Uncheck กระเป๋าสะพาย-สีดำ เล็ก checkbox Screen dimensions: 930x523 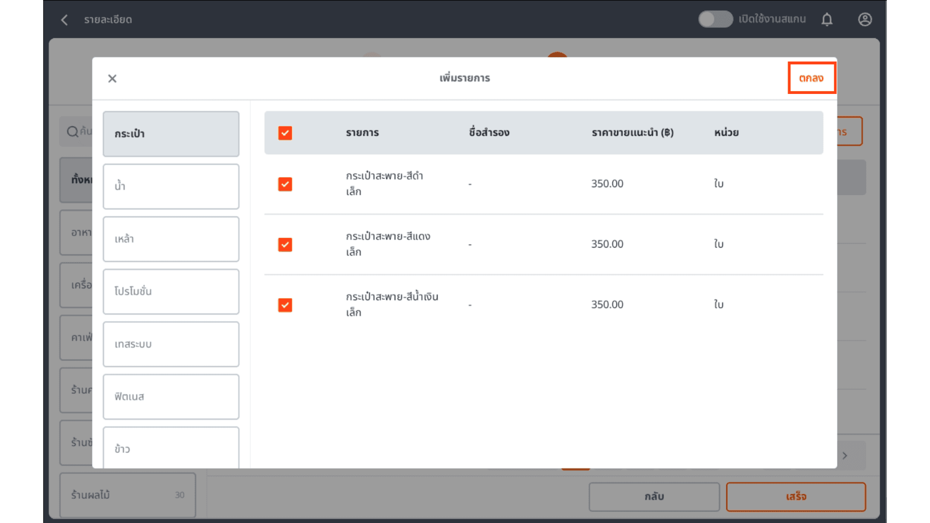pos(285,184)
